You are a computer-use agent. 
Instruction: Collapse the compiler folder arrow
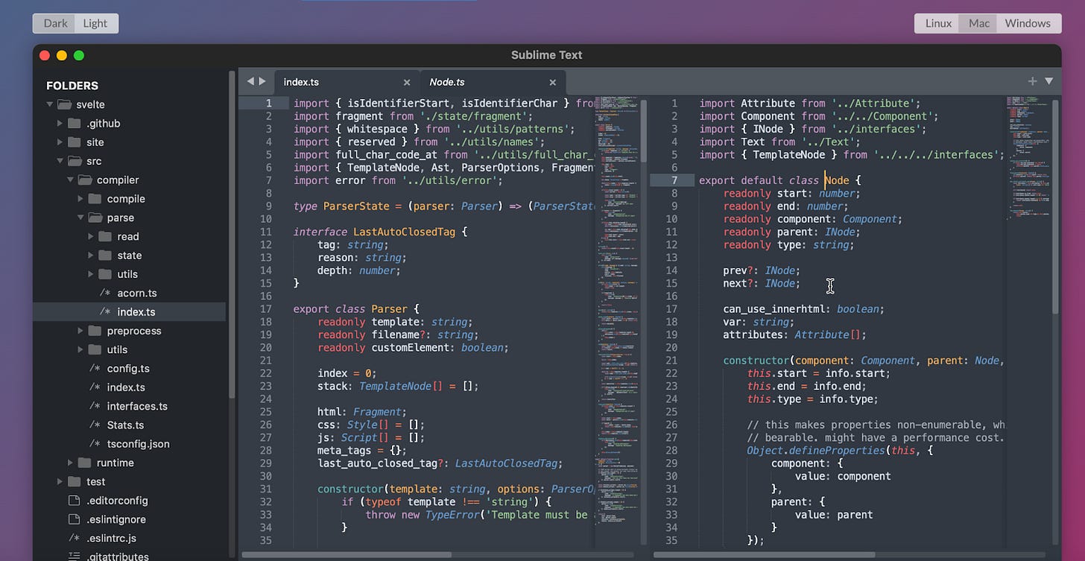[x=69, y=180]
